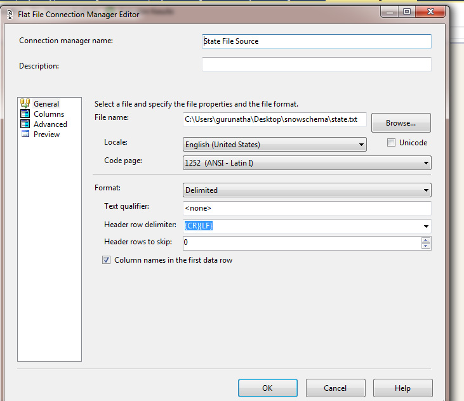Click the Text qualifier input field
This screenshot has width=464, height=401.
click(307, 208)
